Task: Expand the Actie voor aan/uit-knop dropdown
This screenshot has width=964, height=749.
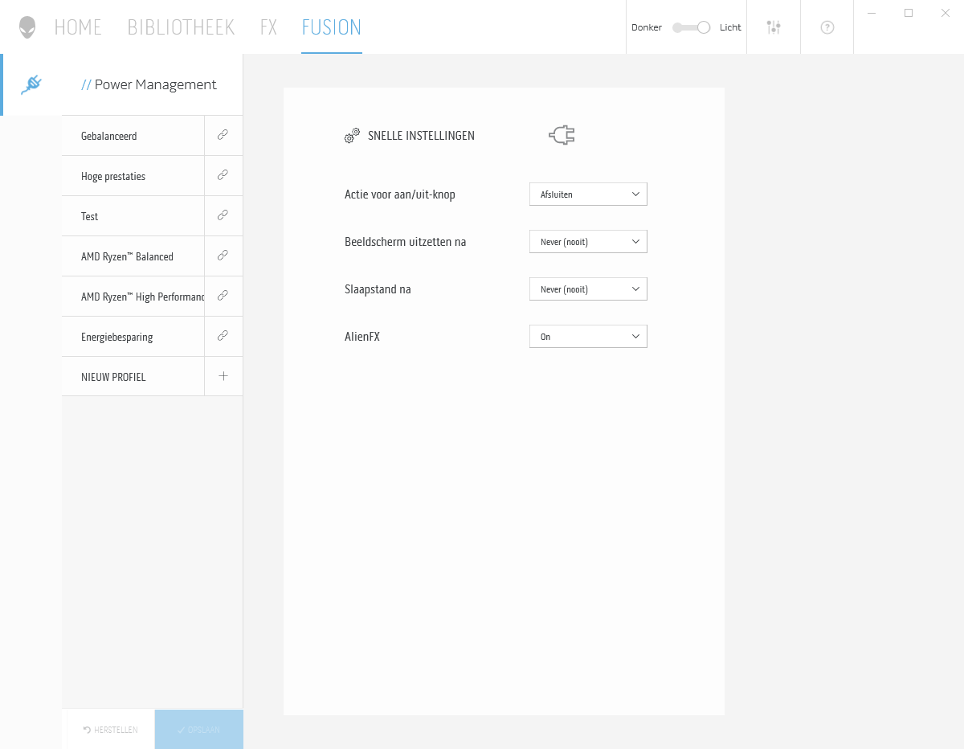Action: 588,194
